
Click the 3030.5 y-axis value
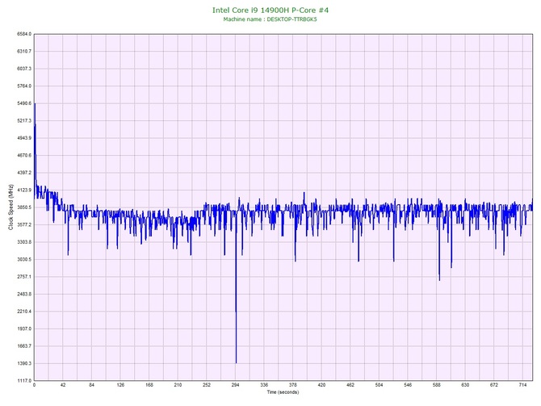click(24, 259)
